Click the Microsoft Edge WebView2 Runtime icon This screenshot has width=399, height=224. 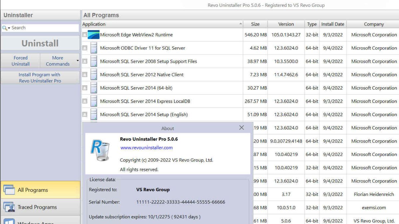click(x=93, y=35)
